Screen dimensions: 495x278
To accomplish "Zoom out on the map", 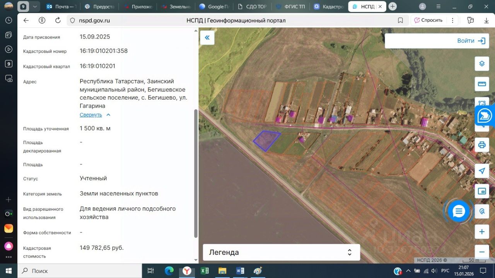I will pos(482,252).
